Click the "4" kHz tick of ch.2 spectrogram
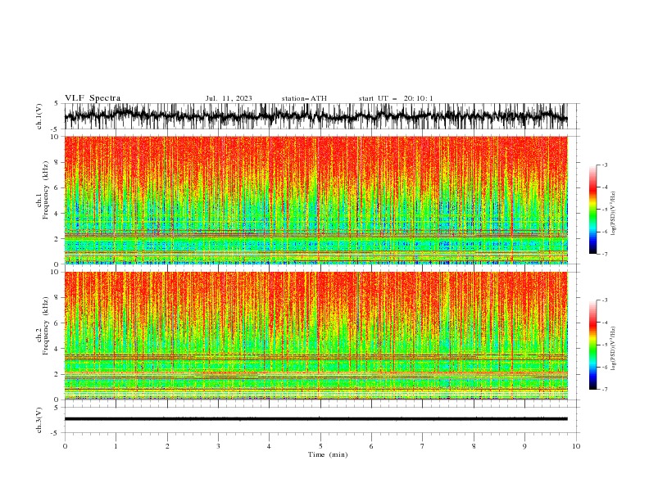 click(x=57, y=349)
